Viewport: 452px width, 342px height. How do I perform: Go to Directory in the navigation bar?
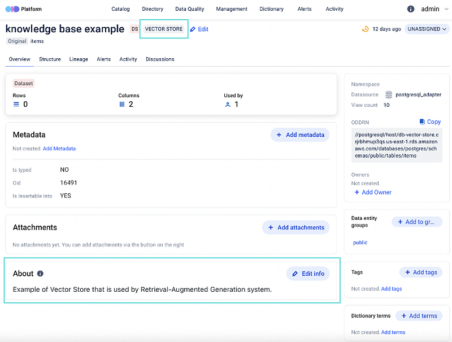[x=153, y=9]
